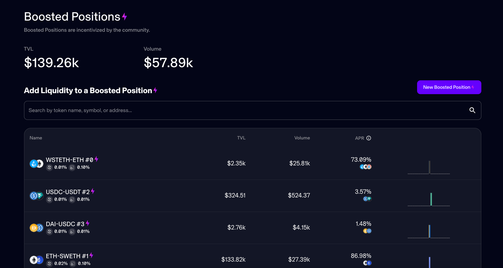Click the community incentivized description text
Screen dimensions: 503x268
click(87, 30)
